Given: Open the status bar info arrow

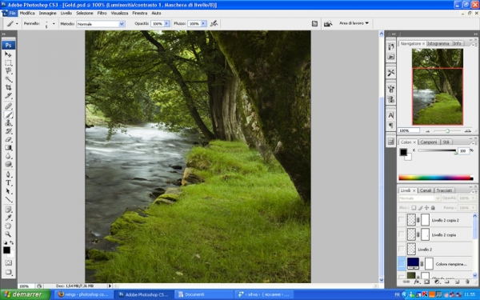Looking at the screenshot, I should click(x=110, y=286).
